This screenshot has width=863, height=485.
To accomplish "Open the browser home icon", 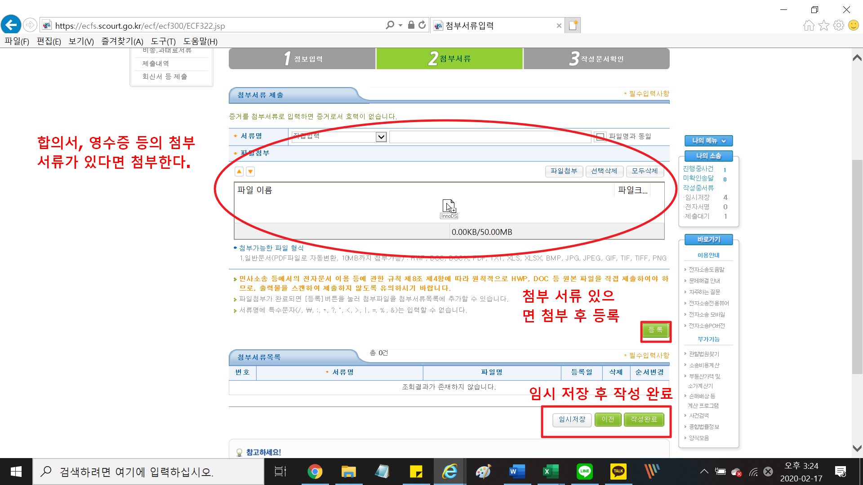I will coord(809,25).
